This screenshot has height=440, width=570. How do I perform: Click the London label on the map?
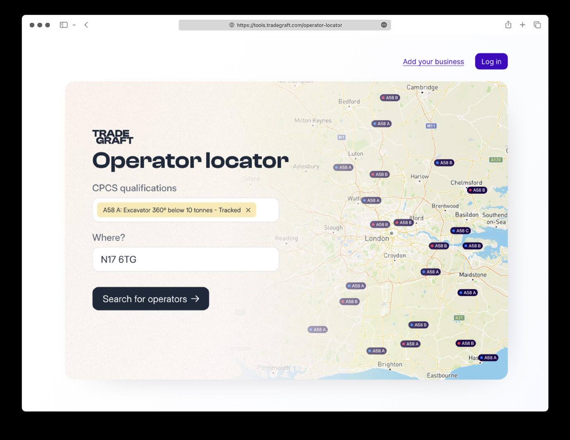click(x=377, y=238)
